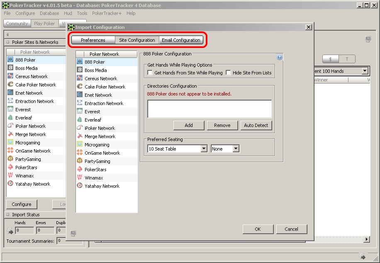Click Tournament Summaries count field

pyautogui.click(x=61, y=241)
